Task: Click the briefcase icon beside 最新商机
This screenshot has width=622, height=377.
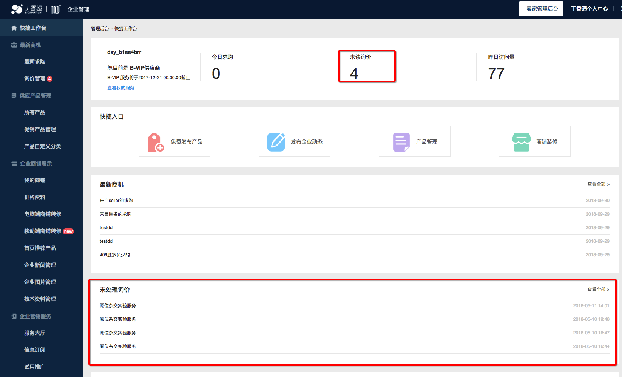Action: click(x=14, y=45)
